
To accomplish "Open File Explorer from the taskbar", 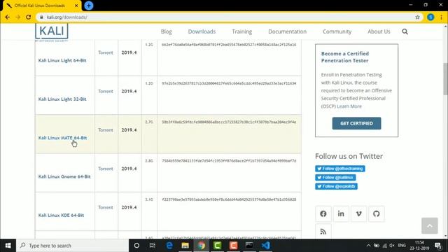I will click(185, 246).
